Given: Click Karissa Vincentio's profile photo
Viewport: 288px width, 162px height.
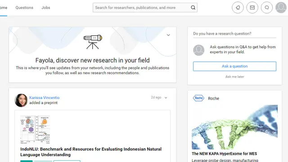Looking at the screenshot, I should point(21,100).
